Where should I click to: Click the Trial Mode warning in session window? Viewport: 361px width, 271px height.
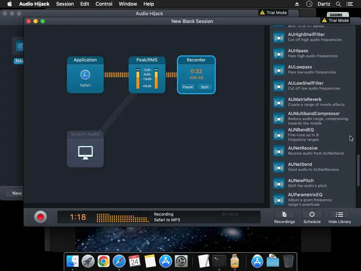tap(336, 20)
